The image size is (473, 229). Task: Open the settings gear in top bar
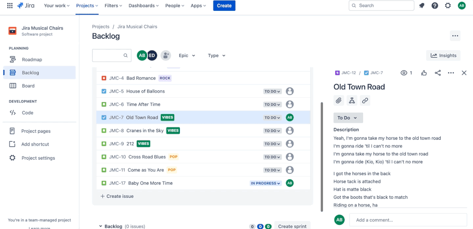pyautogui.click(x=448, y=5)
